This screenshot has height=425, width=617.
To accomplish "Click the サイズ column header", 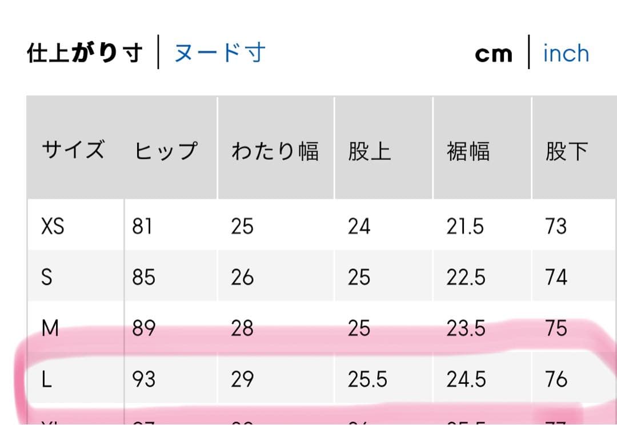I will pos(73,151).
